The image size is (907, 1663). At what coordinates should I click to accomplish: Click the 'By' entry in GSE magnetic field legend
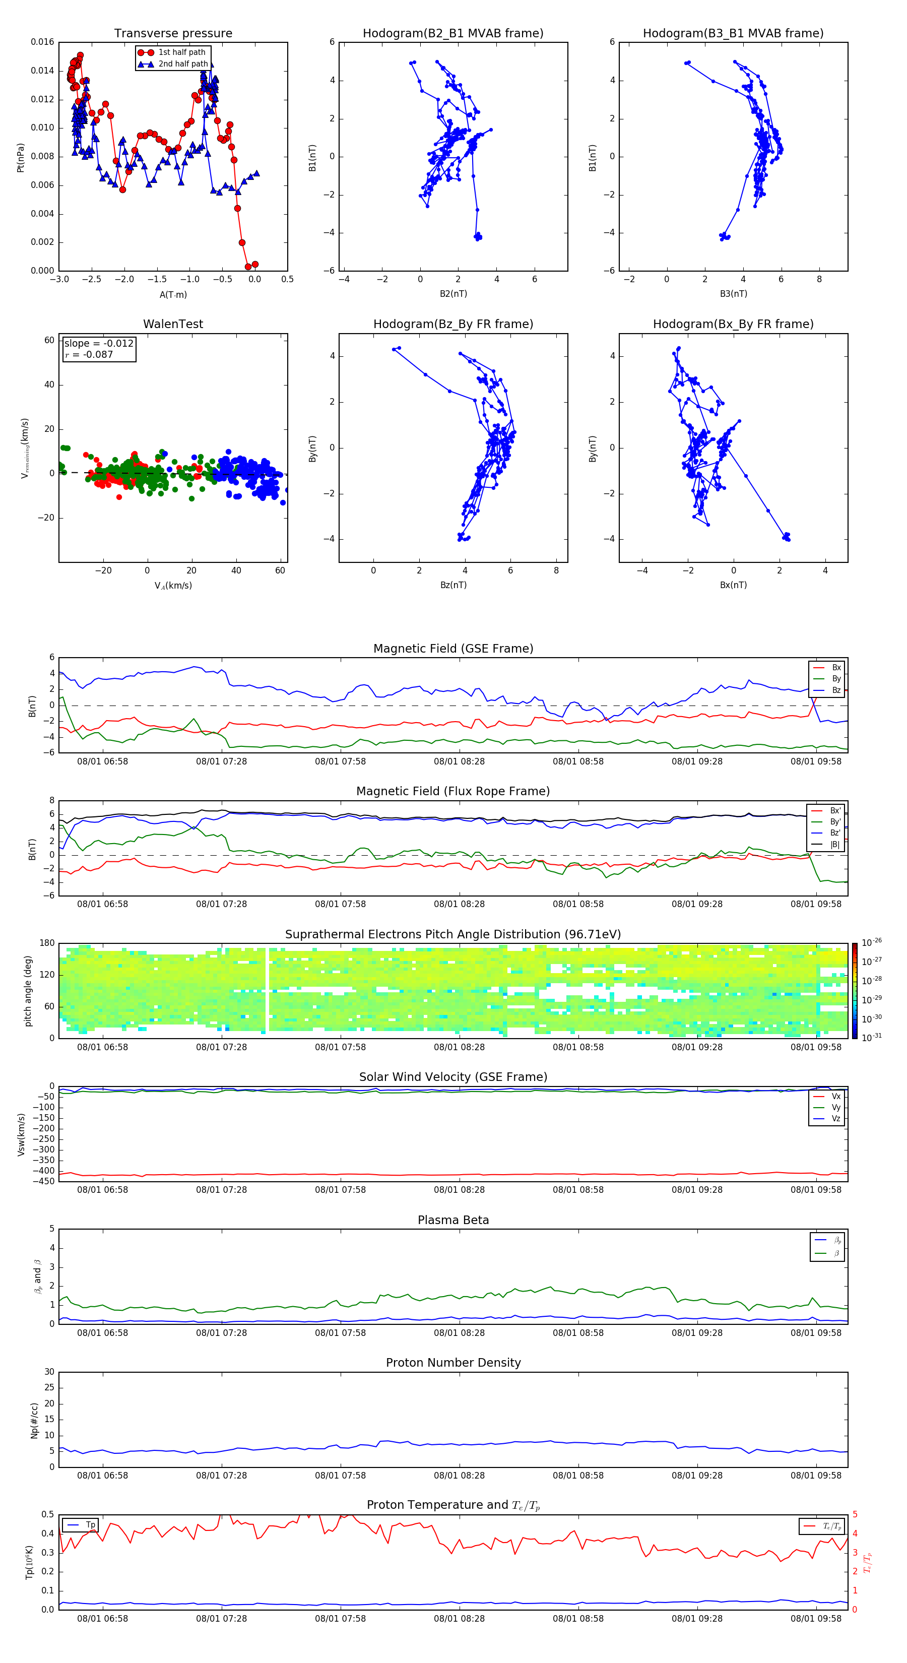click(x=827, y=678)
